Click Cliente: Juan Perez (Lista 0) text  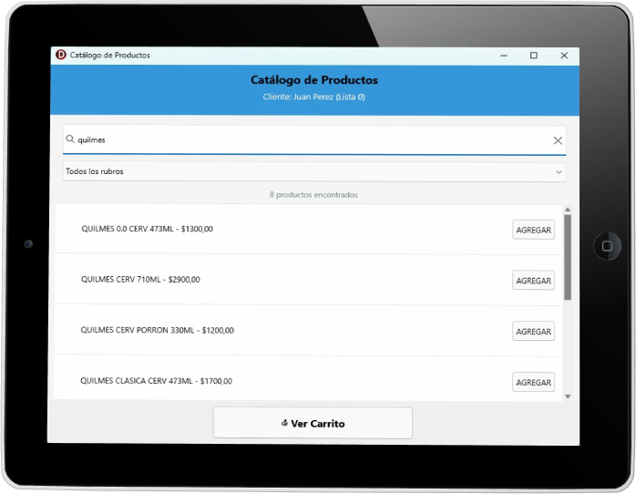pyautogui.click(x=314, y=97)
